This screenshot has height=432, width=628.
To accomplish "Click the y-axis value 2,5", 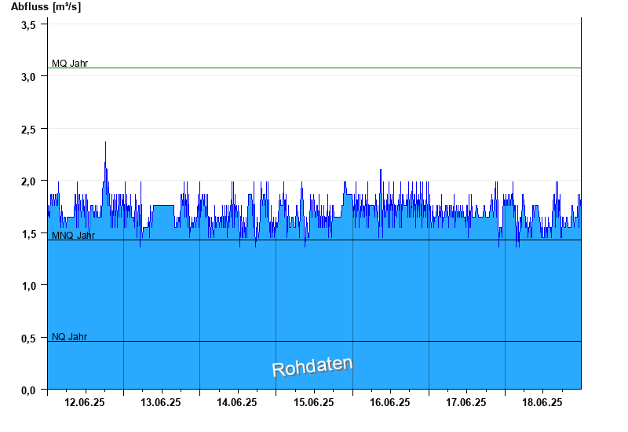I will 28,130.
